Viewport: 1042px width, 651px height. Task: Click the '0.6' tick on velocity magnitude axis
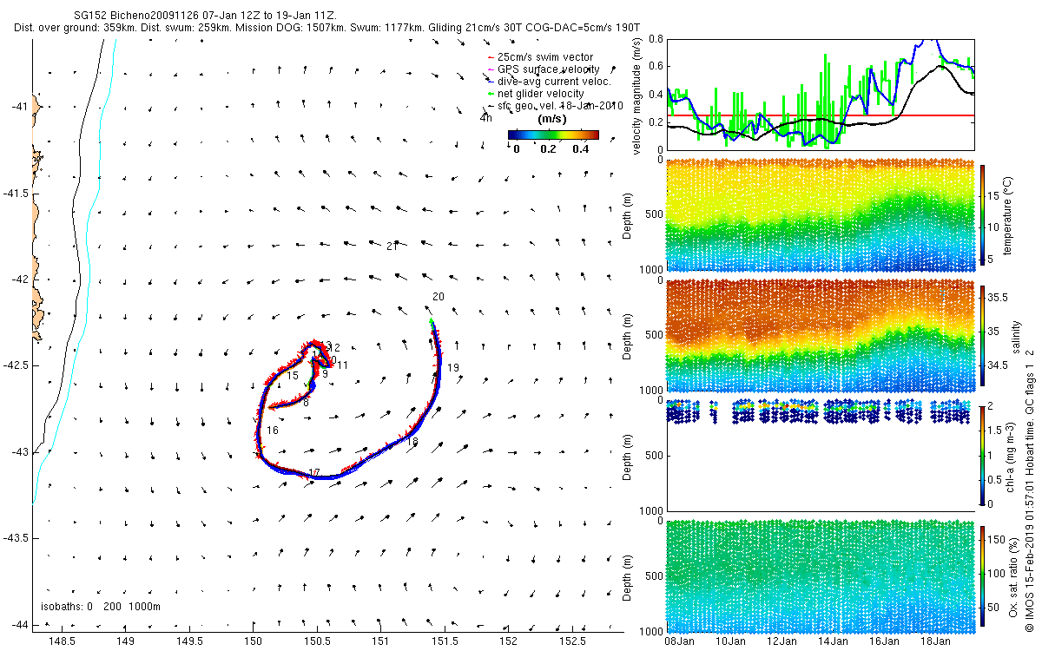click(x=656, y=67)
